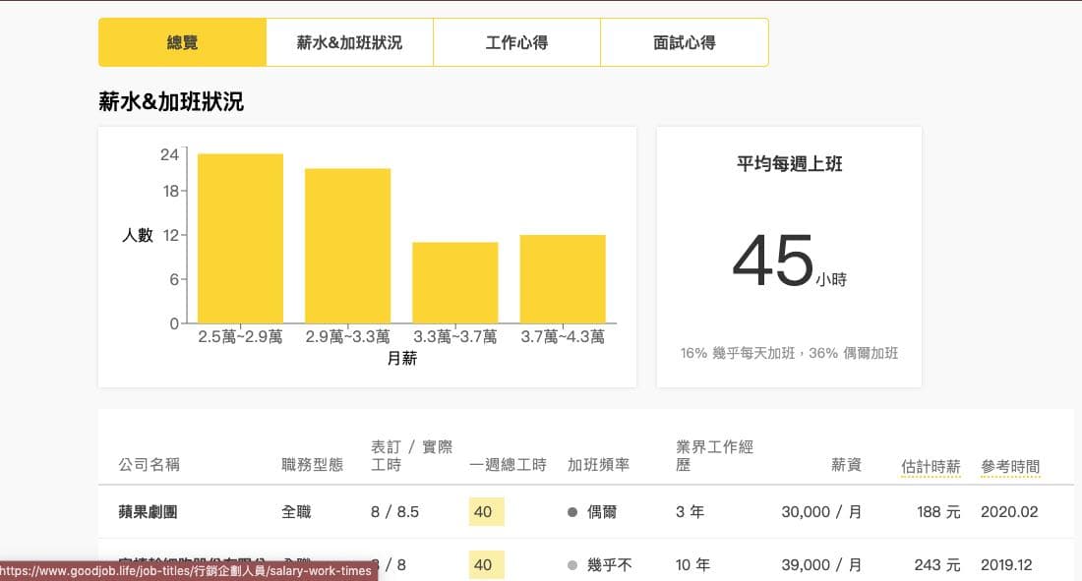Click the 平均每週上班 card title
Viewport: 1082px width, 581px height.
tap(790, 164)
